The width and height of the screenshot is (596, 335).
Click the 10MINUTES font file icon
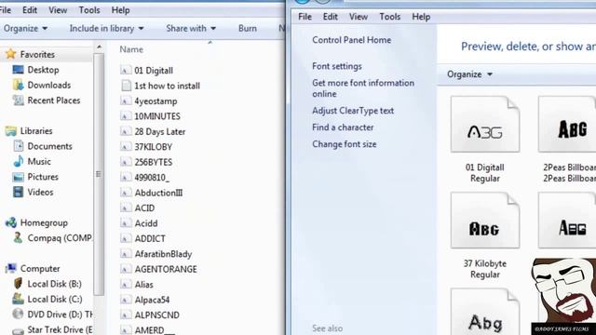point(126,116)
